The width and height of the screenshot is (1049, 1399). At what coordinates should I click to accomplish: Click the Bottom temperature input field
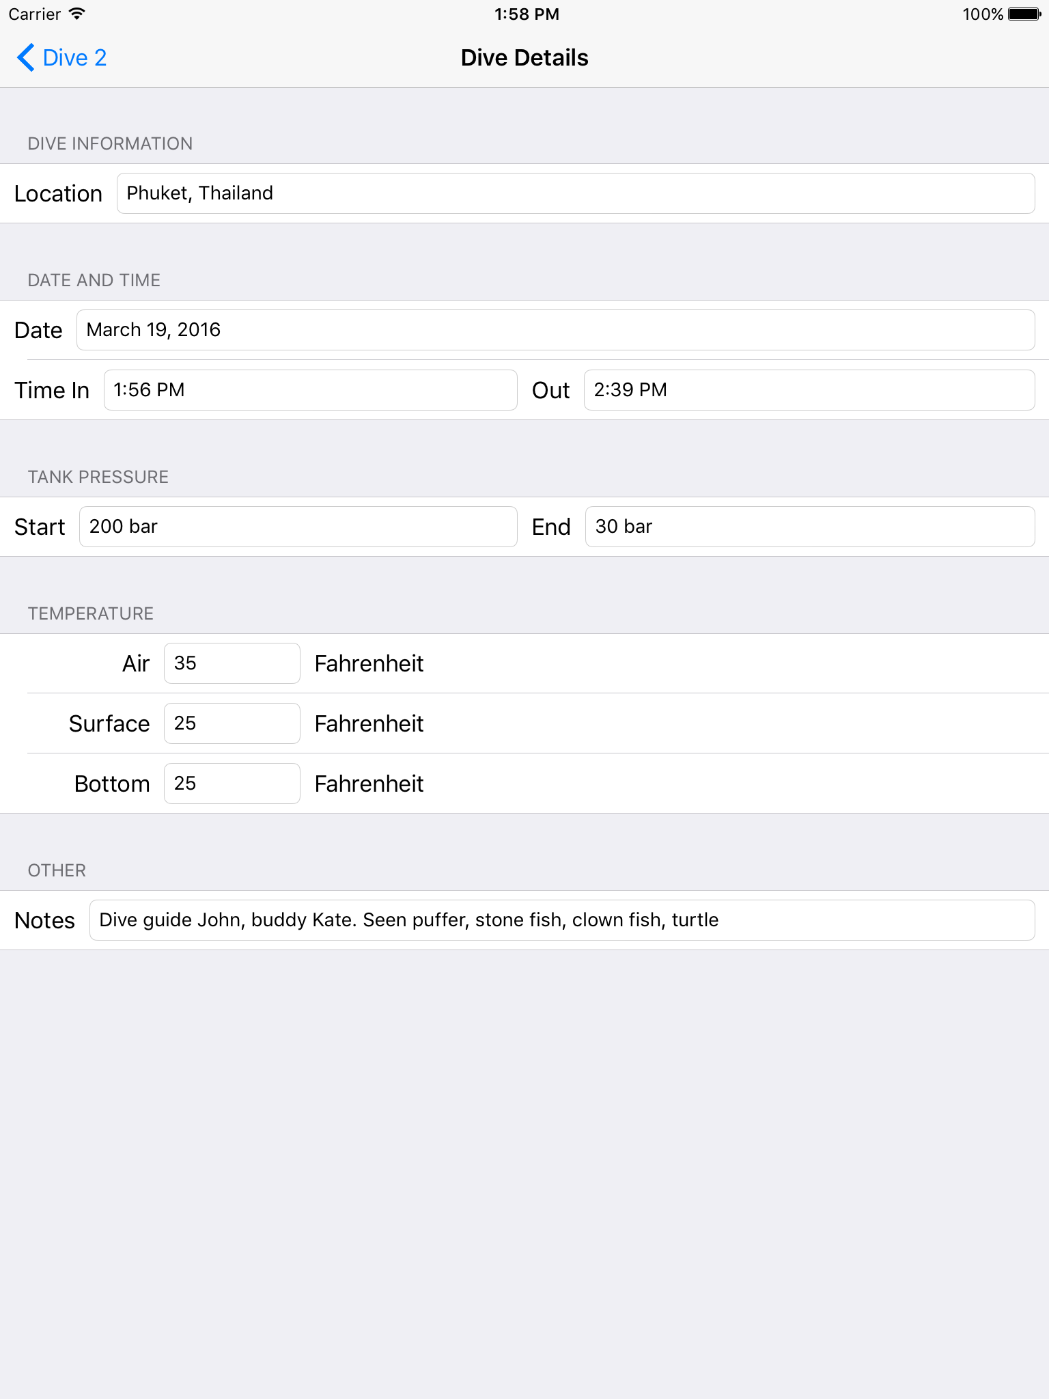pos(232,784)
